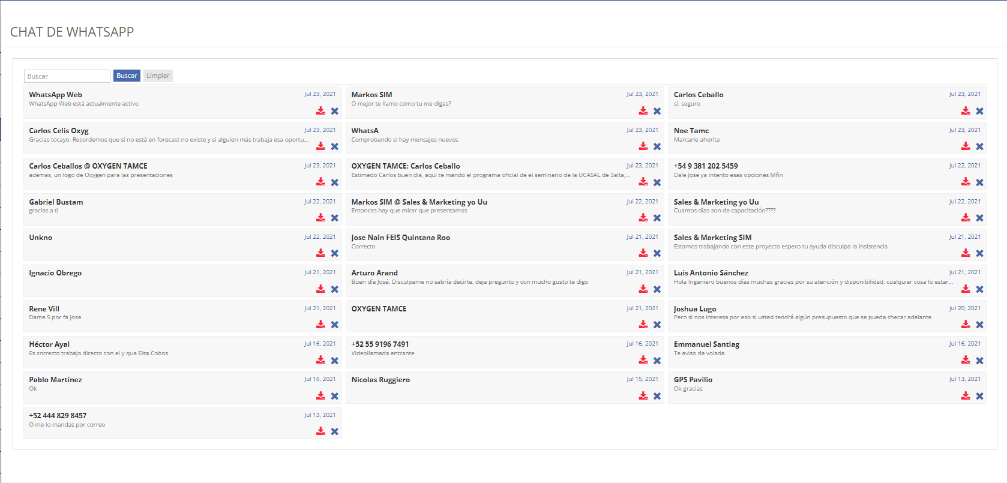Download the Héctor Ayal chat

[x=320, y=360]
